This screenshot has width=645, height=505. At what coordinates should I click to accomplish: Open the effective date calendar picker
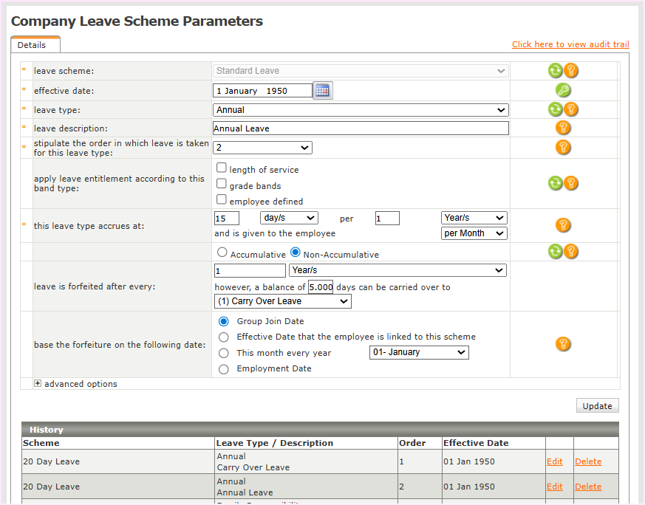point(323,91)
